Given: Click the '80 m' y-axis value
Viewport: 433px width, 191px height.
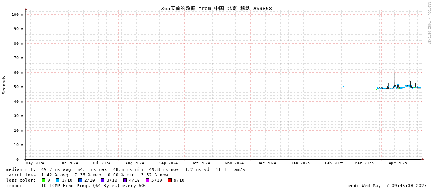Looking at the screenshot, I should pos(19,43).
